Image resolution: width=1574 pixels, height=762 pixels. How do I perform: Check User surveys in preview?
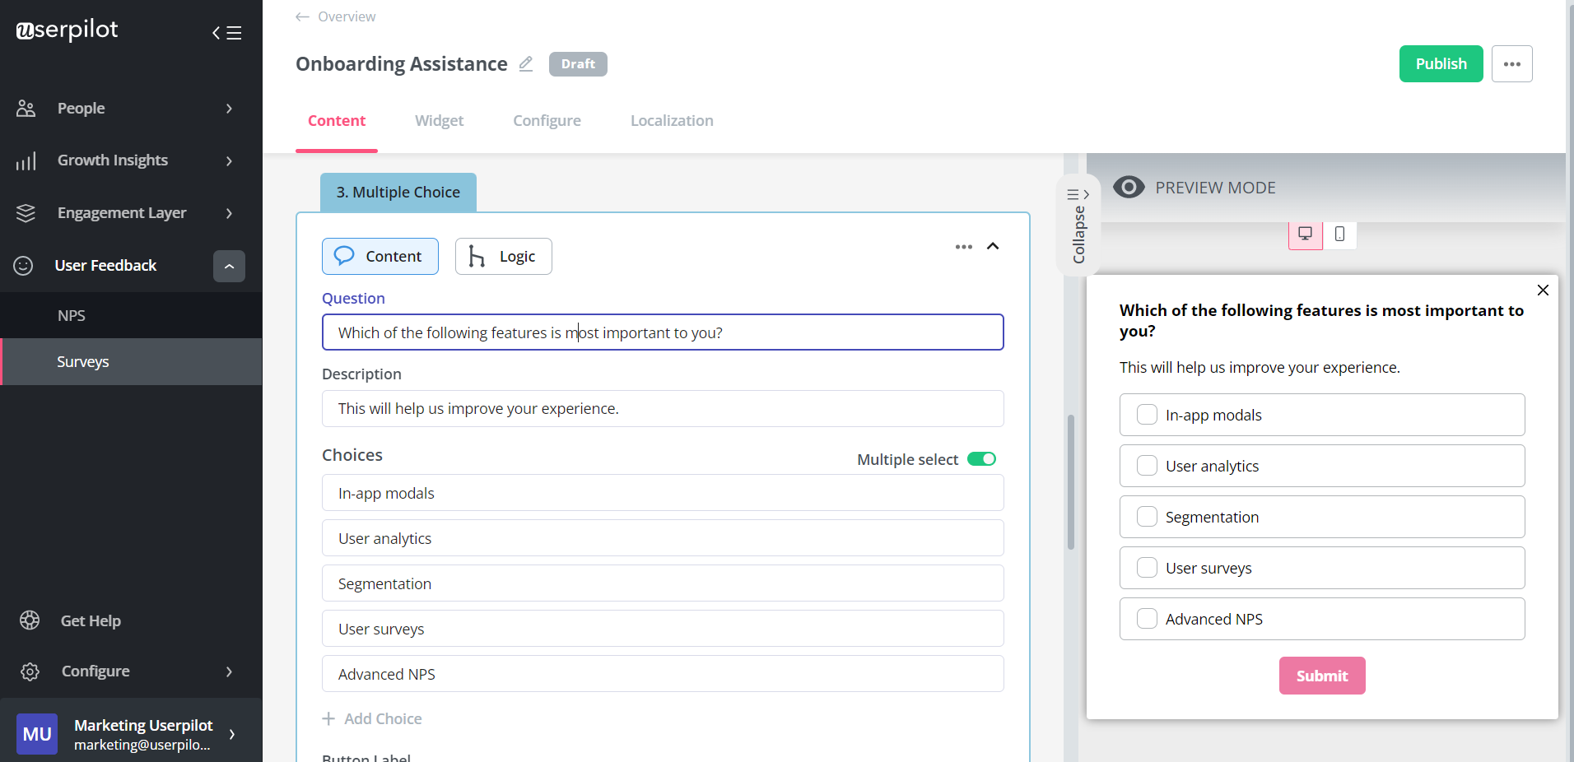point(1147,568)
